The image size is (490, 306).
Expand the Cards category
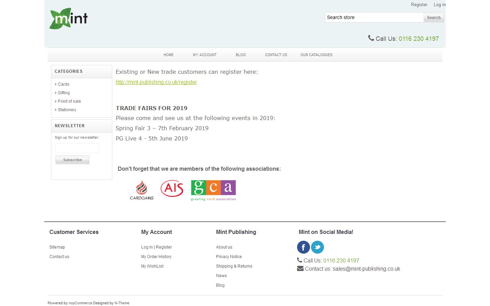[63, 84]
